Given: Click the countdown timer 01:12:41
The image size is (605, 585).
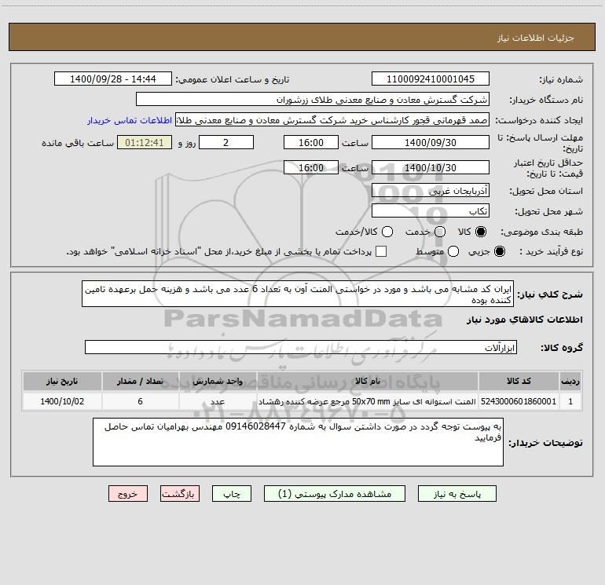Looking at the screenshot, I should coord(145,142).
